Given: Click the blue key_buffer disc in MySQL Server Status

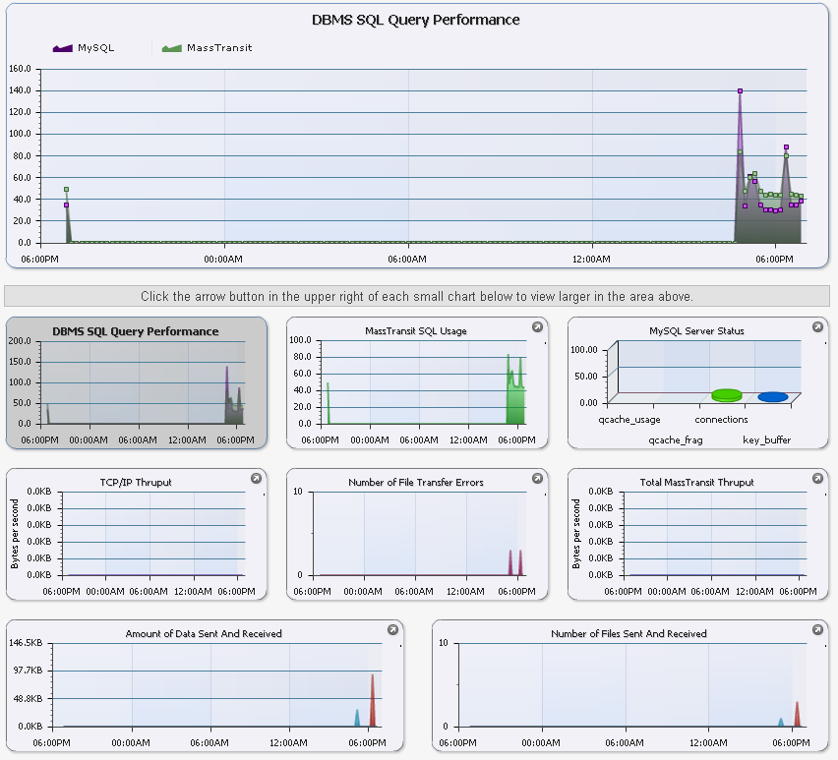Looking at the screenshot, I should click(773, 397).
